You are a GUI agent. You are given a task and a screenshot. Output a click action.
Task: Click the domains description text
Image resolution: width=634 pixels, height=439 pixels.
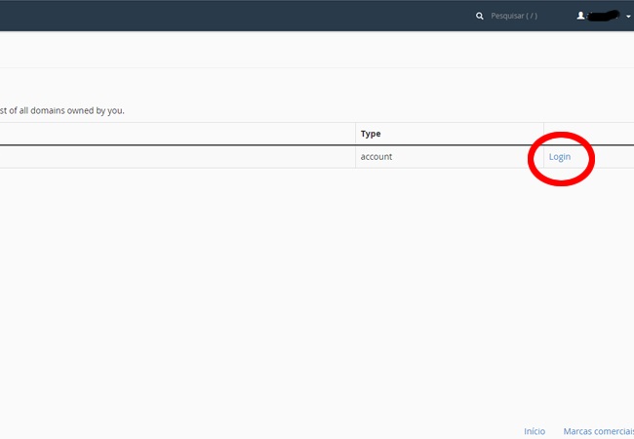(62, 110)
